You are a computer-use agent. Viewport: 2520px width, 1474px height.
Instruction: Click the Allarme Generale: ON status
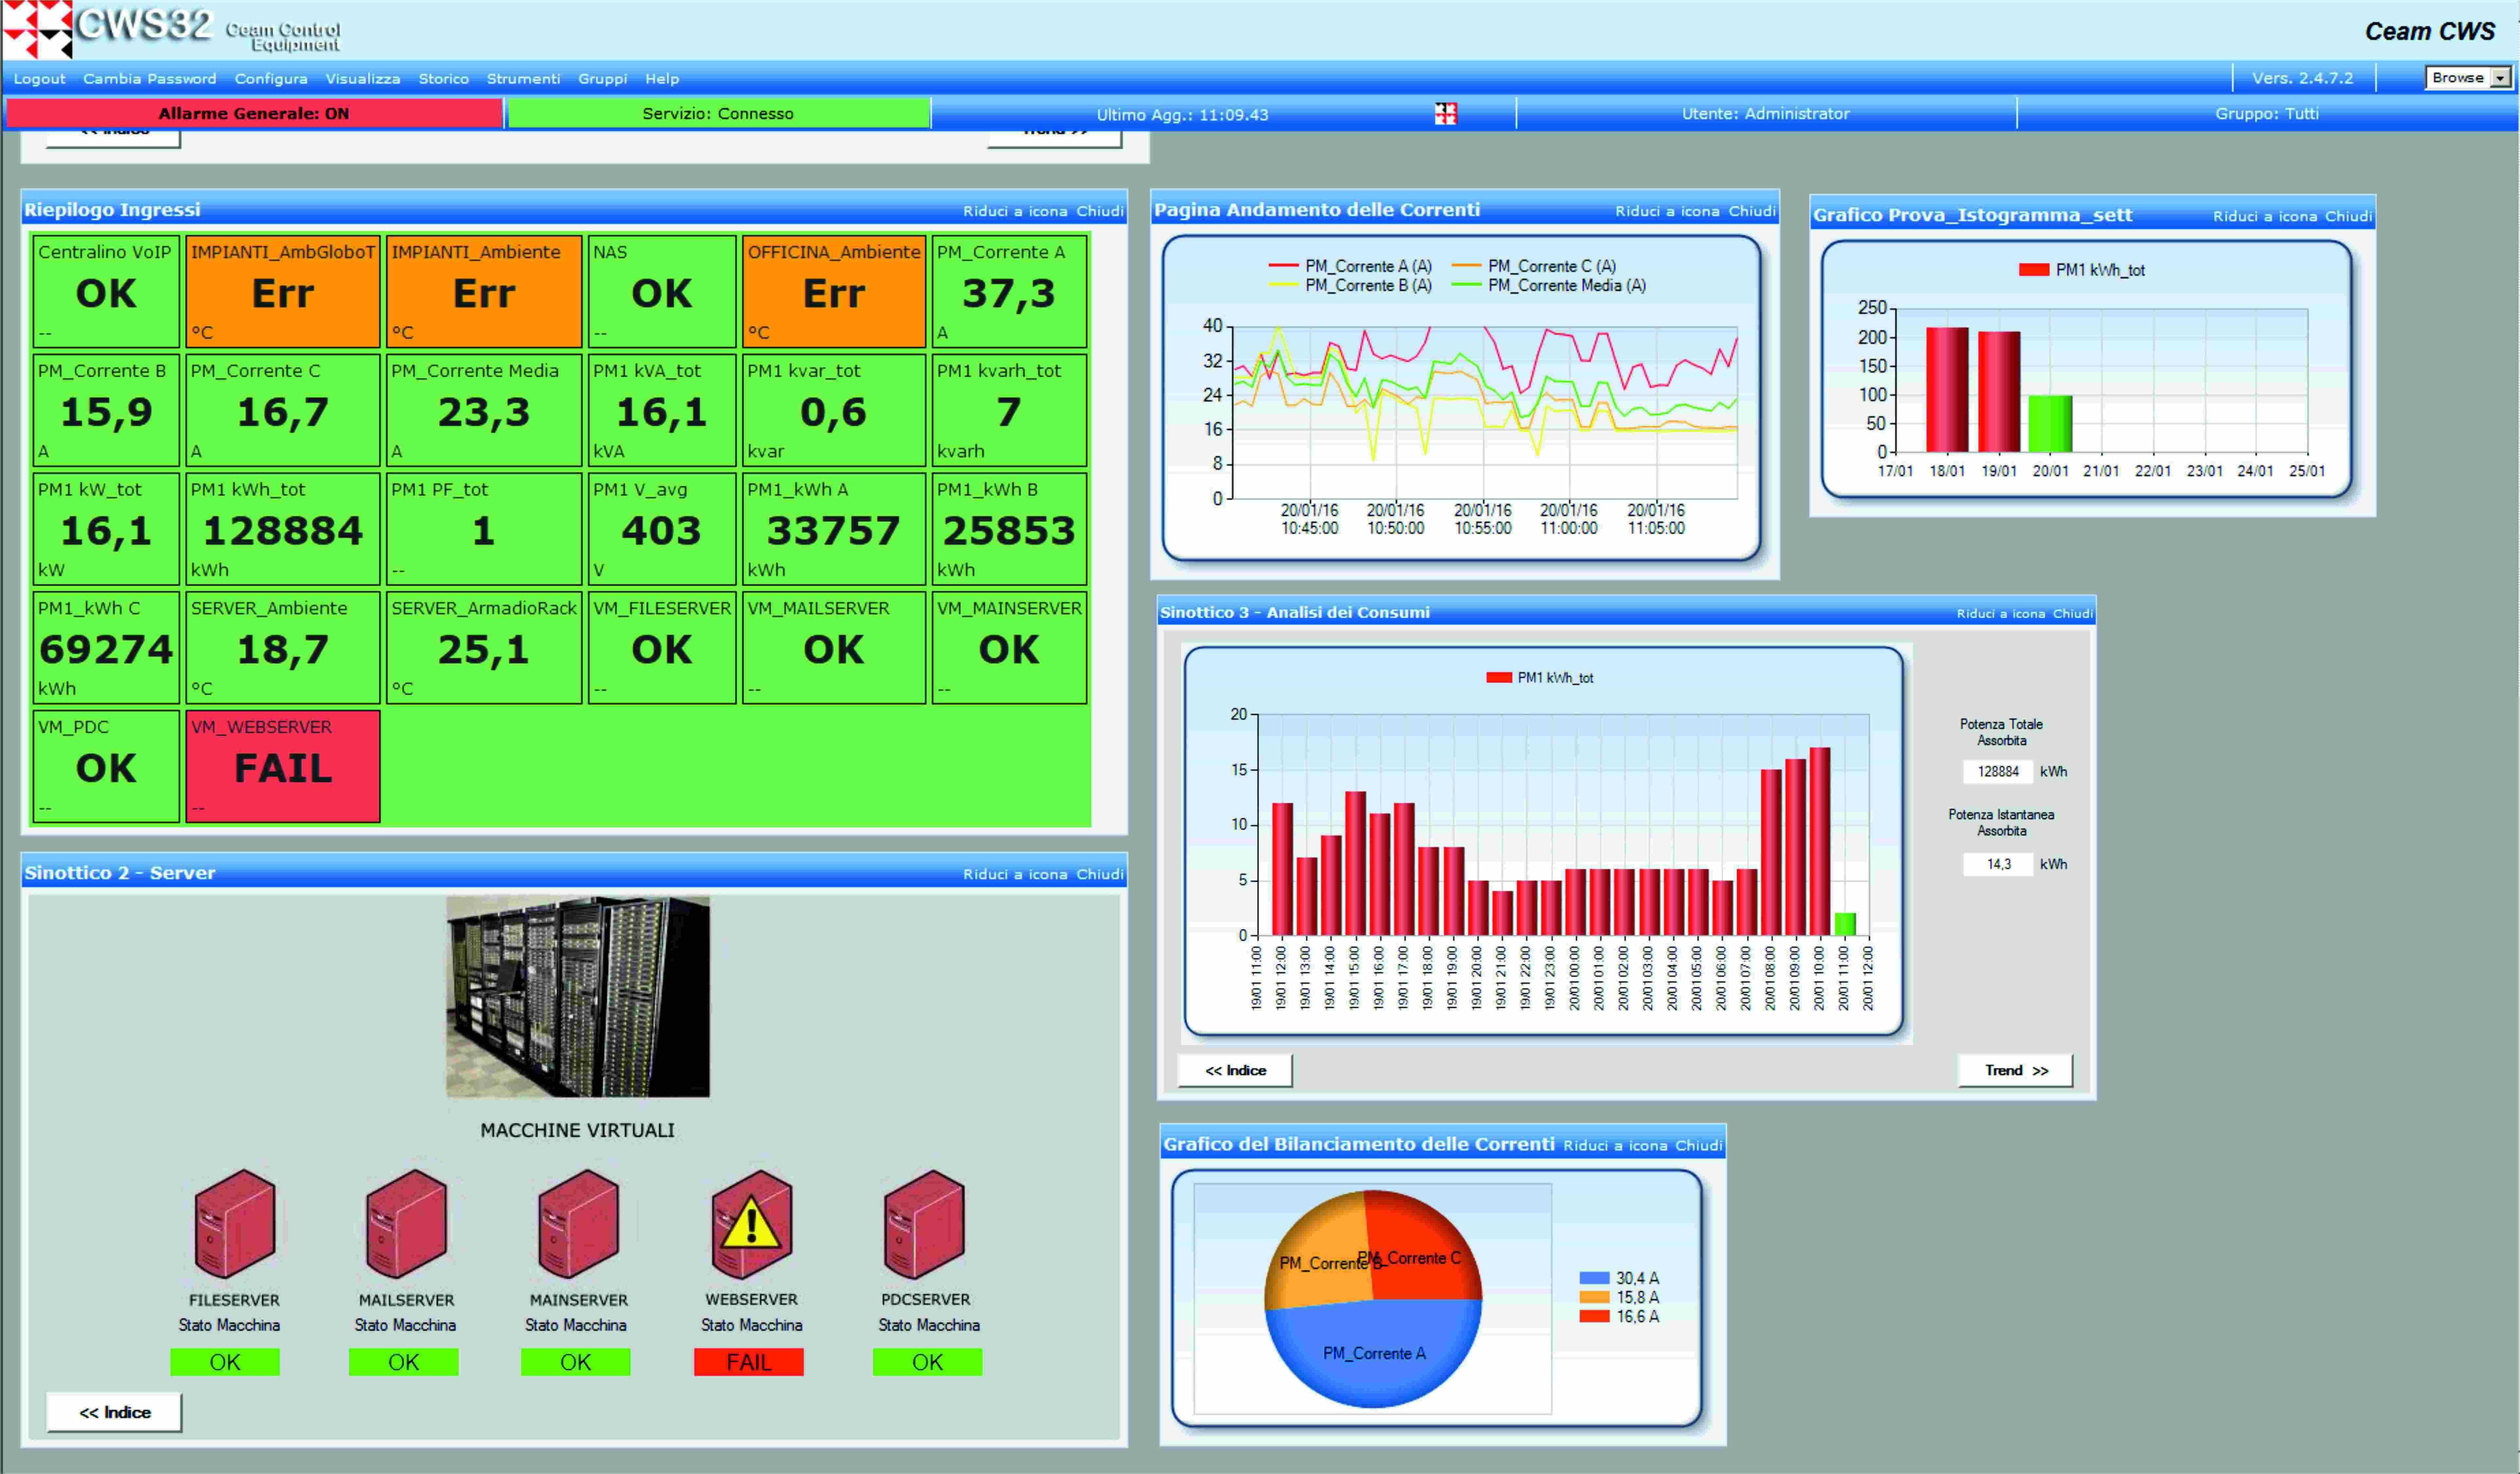point(254,113)
